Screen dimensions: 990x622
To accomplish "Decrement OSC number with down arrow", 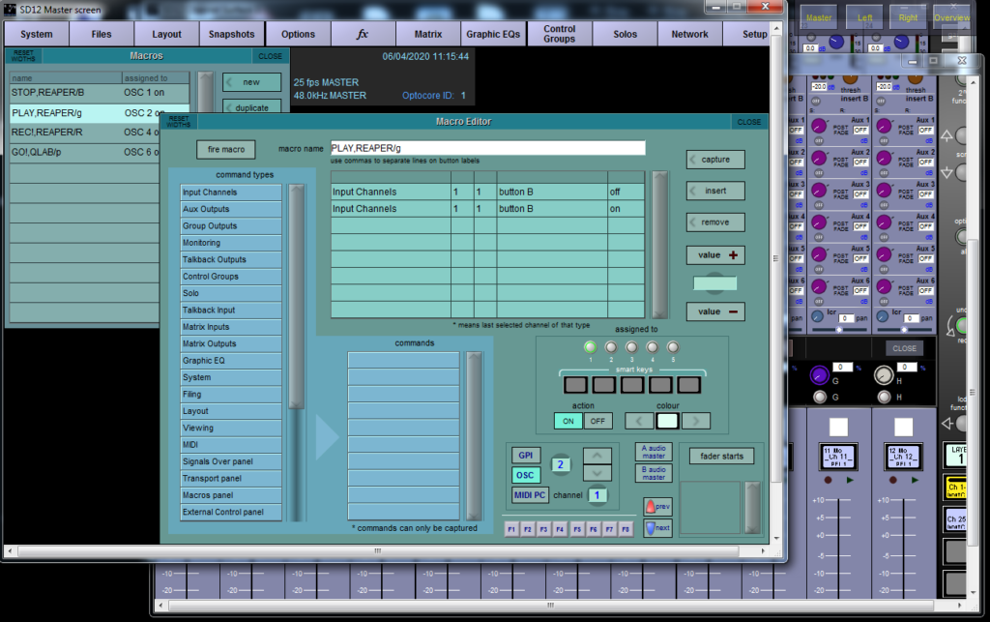I will [597, 473].
